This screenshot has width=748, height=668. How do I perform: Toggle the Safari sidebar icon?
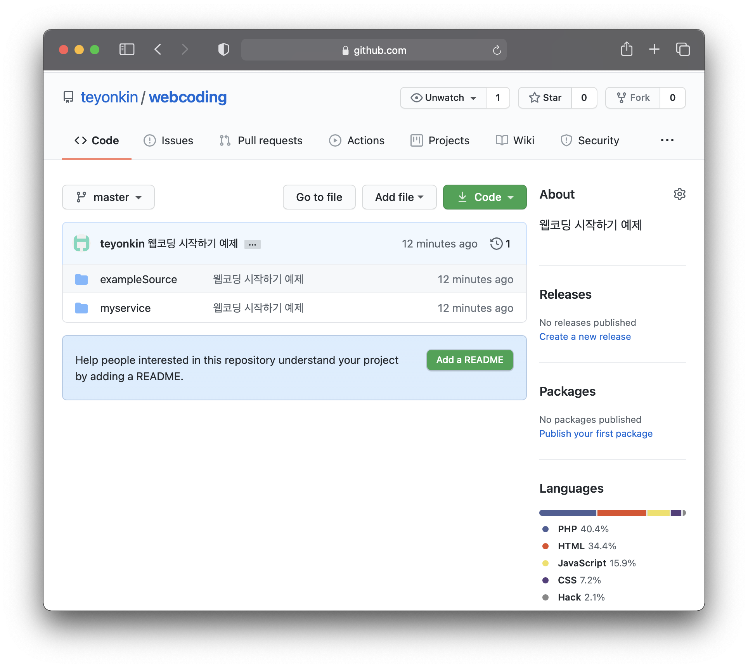click(x=126, y=50)
